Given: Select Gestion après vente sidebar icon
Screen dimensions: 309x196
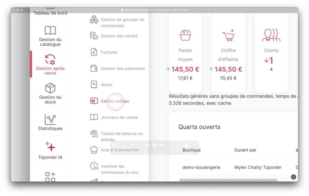Looking at the screenshot, I should pyautogui.click(x=50, y=59).
